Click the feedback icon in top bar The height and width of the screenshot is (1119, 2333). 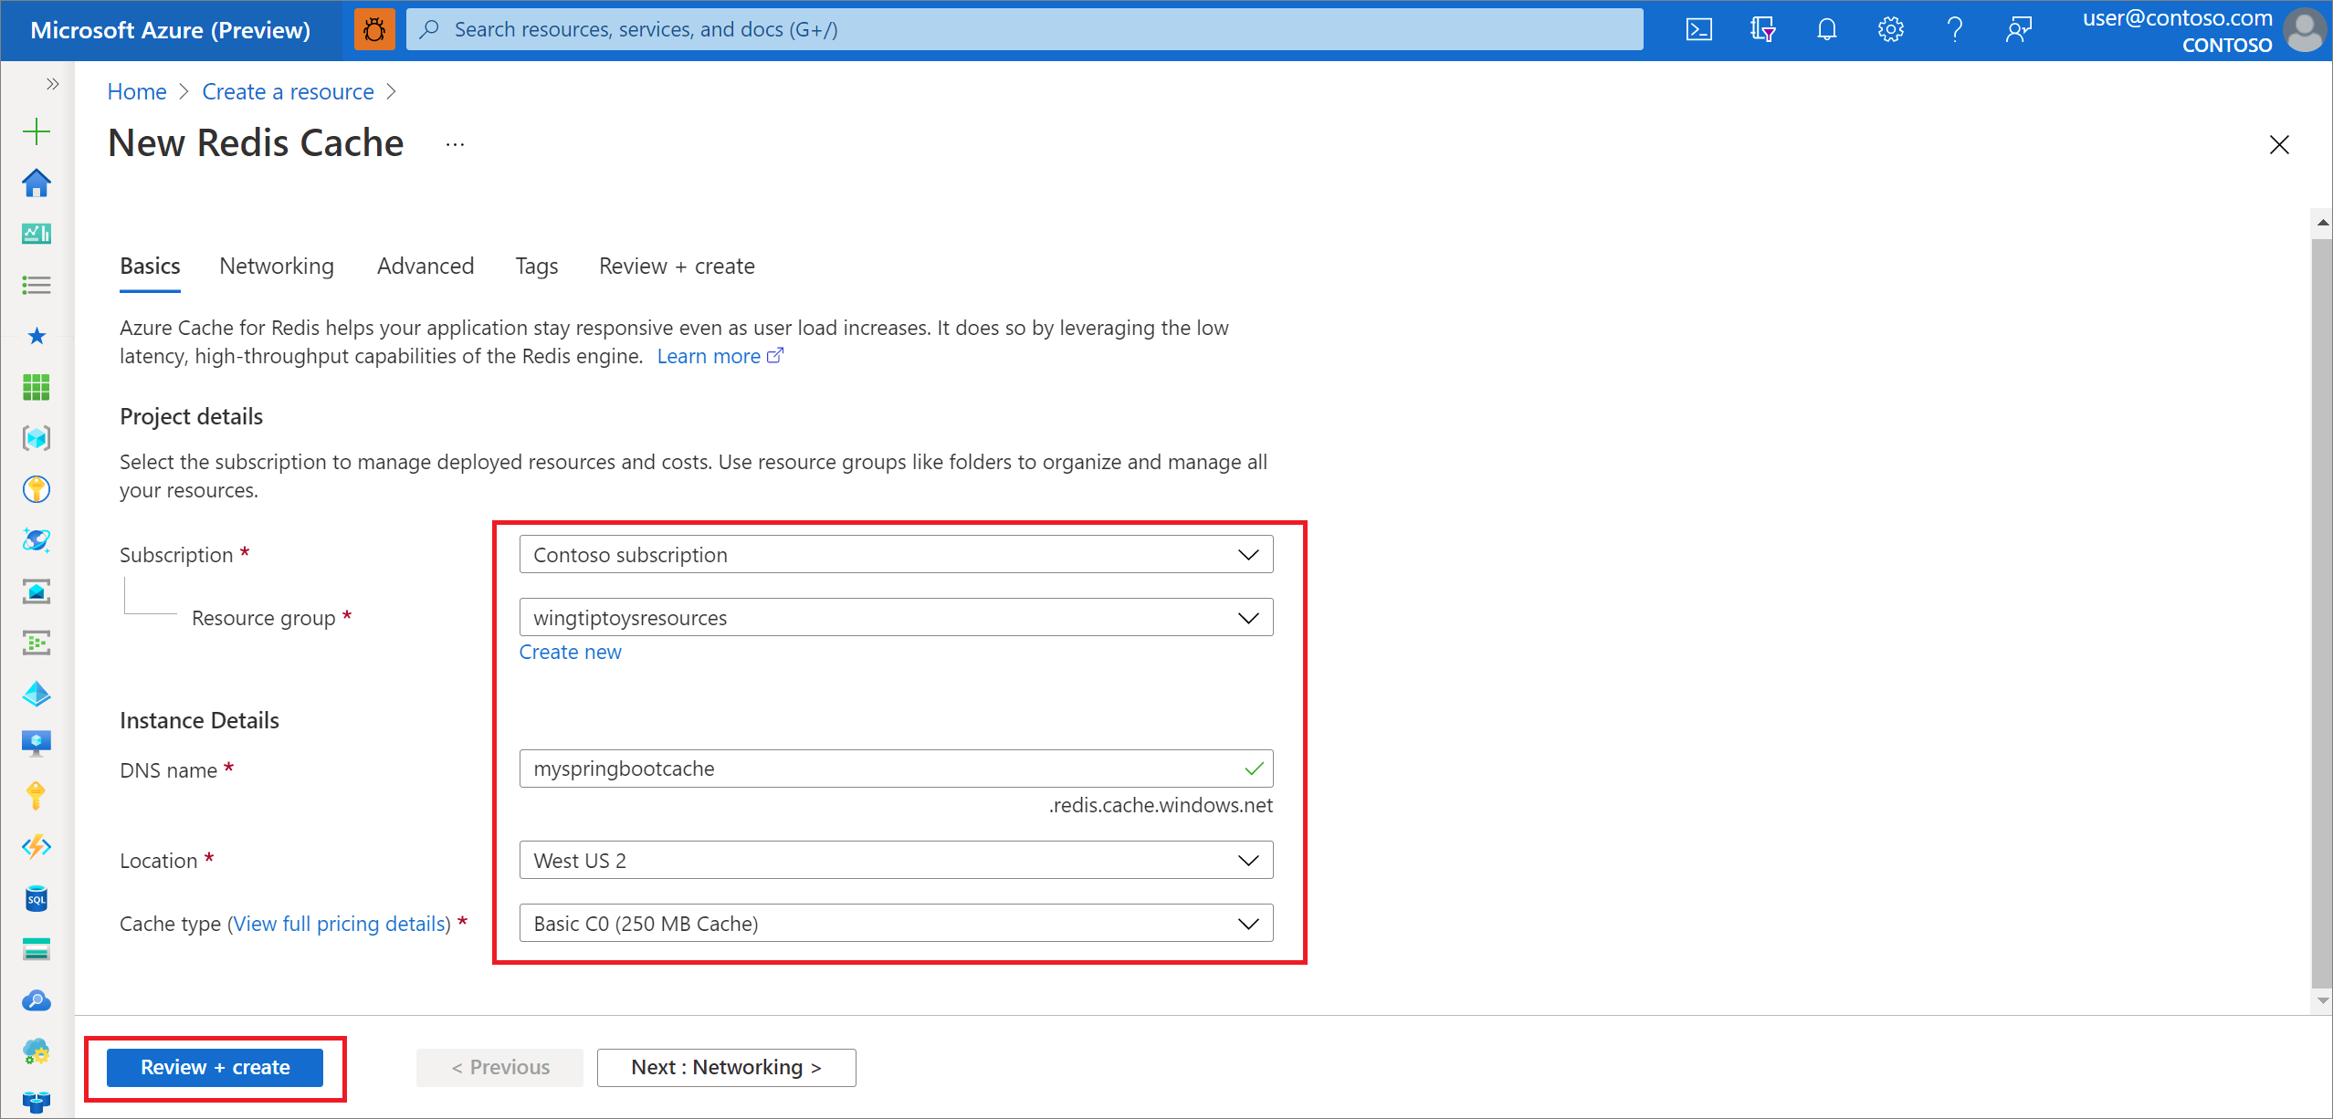tap(2019, 28)
